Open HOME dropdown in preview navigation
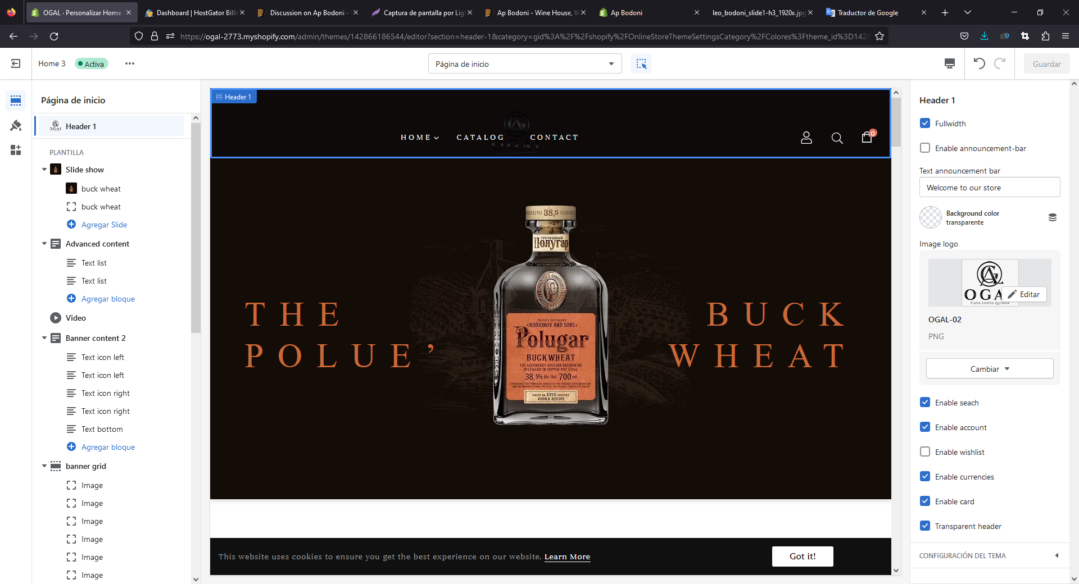1079x584 pixels. coord(420,138)
